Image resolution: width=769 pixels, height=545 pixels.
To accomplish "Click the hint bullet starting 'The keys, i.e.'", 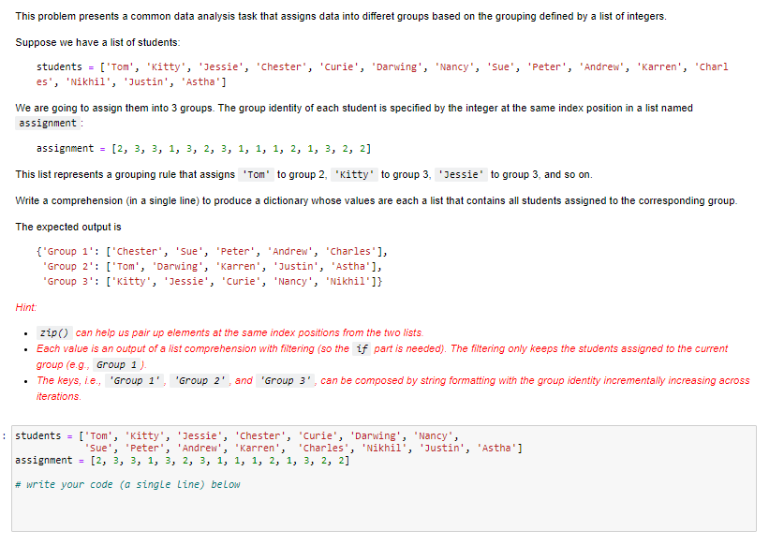I will (392, 389).
